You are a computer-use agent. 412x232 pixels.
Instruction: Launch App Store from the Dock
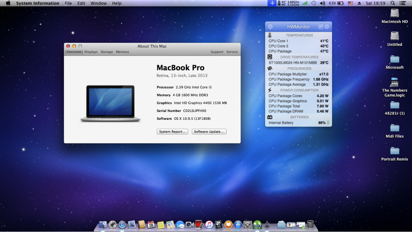pyautogui.click(x=238, y=224)
